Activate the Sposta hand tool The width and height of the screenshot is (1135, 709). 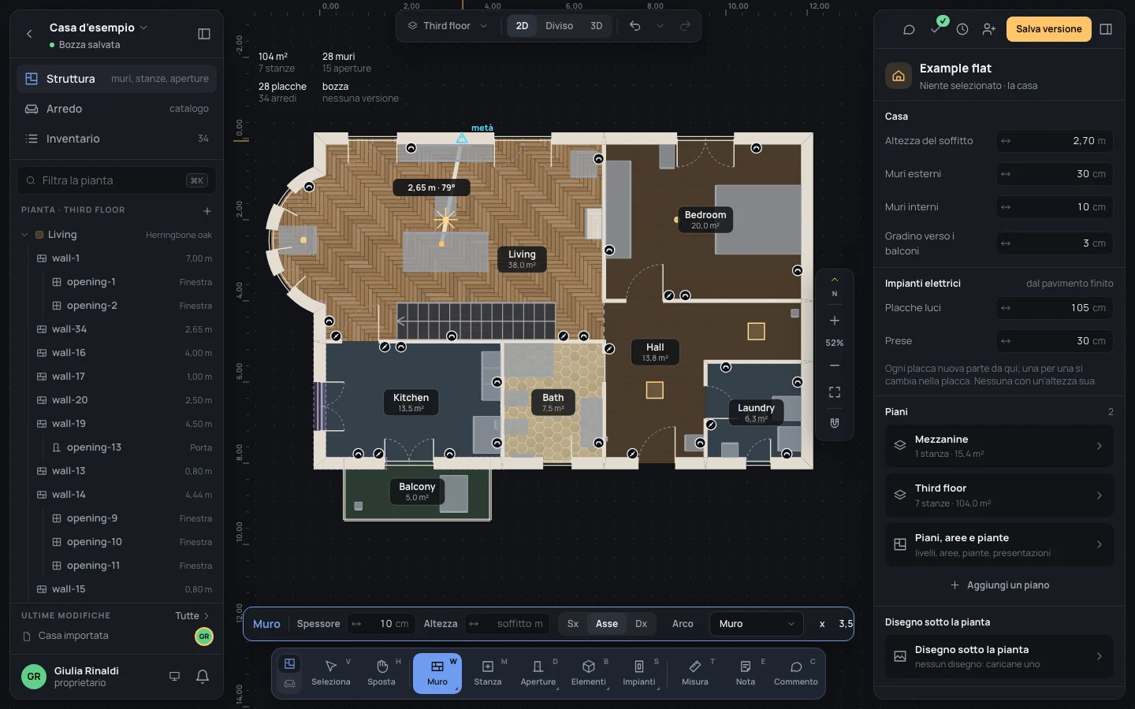pos(381,673)
